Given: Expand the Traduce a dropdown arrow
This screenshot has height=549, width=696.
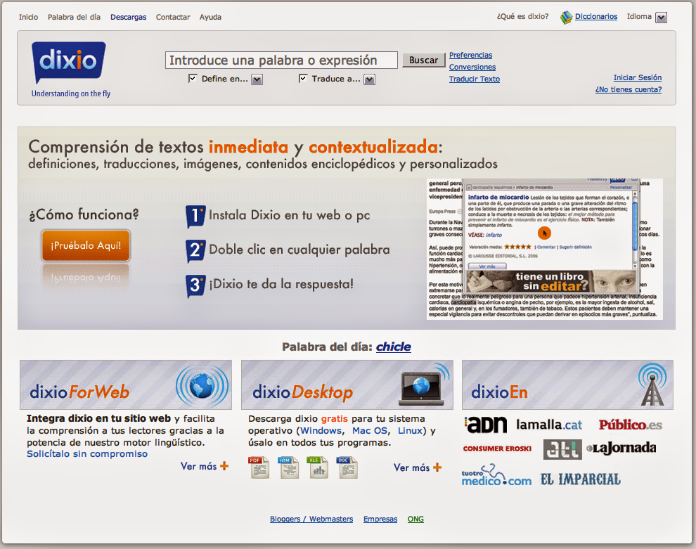Looking at the screenshot, I should (x=369, y=79).
